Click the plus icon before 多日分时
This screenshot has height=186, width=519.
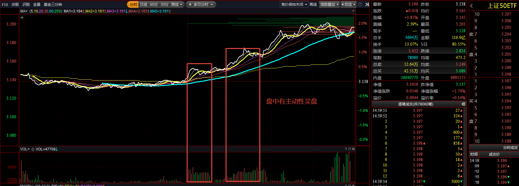tap(190, 5)
